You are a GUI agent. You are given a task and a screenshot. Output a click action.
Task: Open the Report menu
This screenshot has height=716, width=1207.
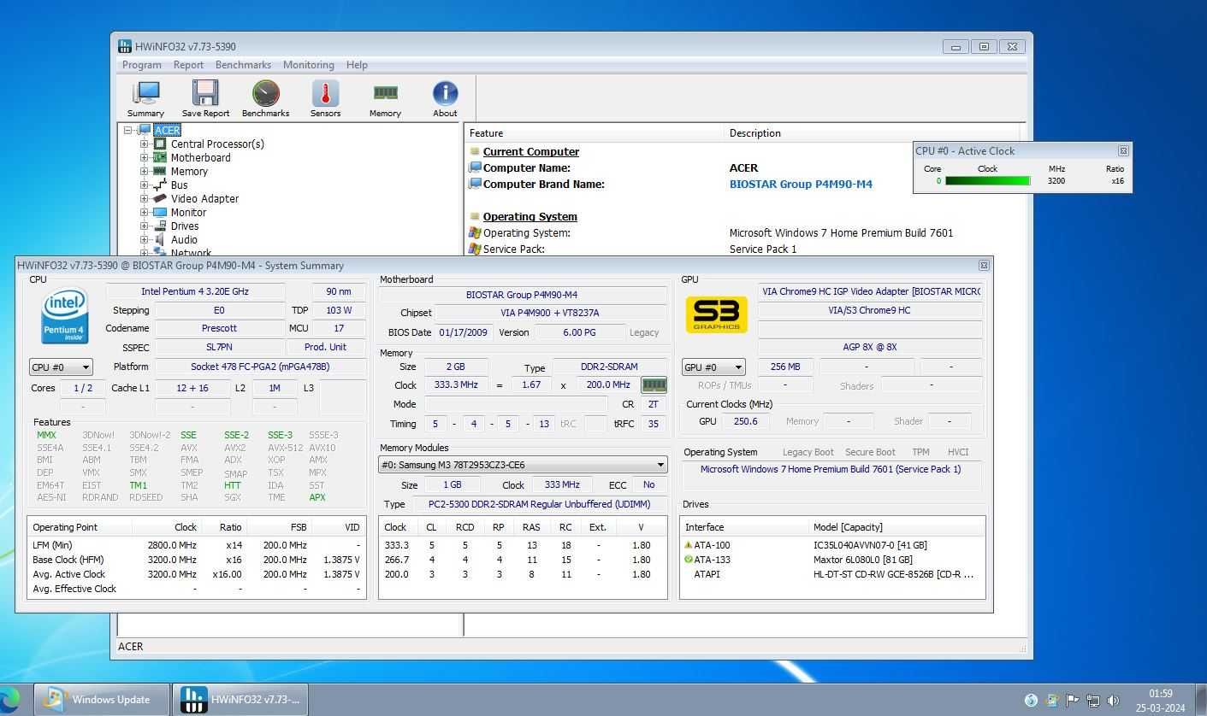[x=188, y=65]
